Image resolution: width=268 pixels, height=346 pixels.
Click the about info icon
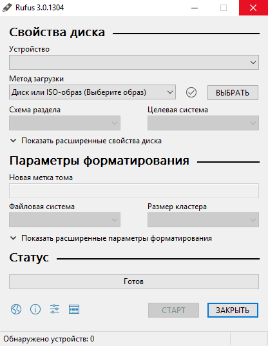point(35,309)
